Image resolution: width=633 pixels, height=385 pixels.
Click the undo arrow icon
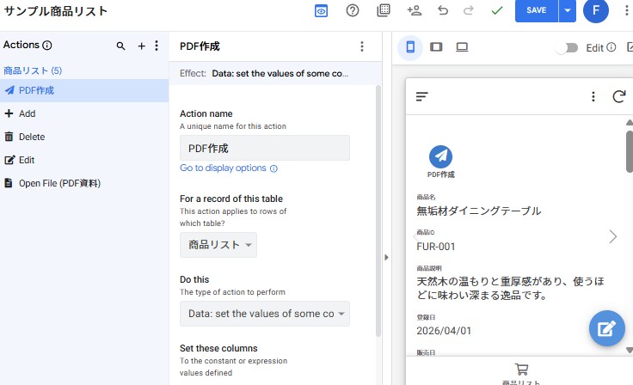443,11
